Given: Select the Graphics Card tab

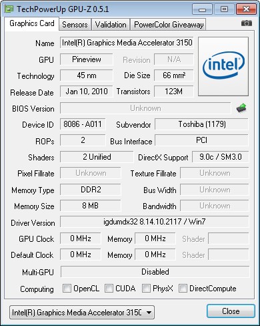Looking at the screenshot, I should (x=32, y=23).
